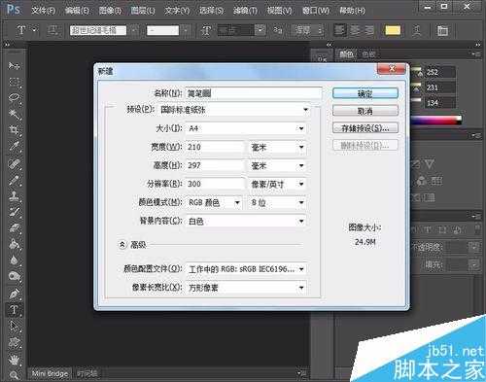This screenshot has height=382, width=486.
Task: Open the 文件(F) menu
Action: 43,11
